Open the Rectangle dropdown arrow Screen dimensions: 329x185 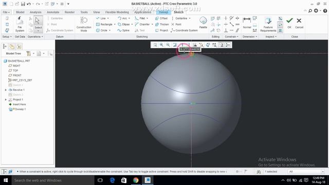[x=115, y=25]
